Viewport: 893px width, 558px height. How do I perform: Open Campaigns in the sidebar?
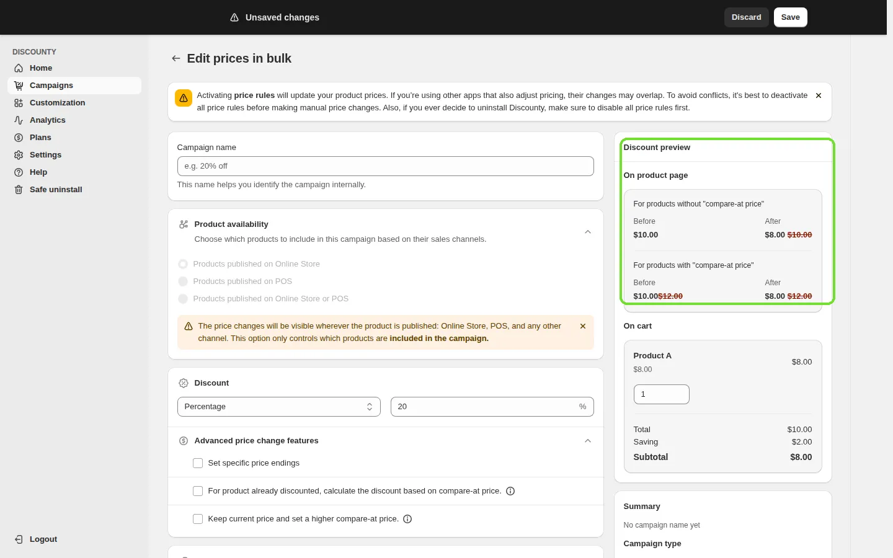click(74, 86)
